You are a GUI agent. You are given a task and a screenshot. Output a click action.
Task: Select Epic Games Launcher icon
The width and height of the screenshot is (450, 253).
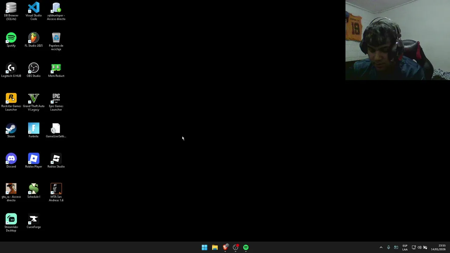(x=56, y=102)
